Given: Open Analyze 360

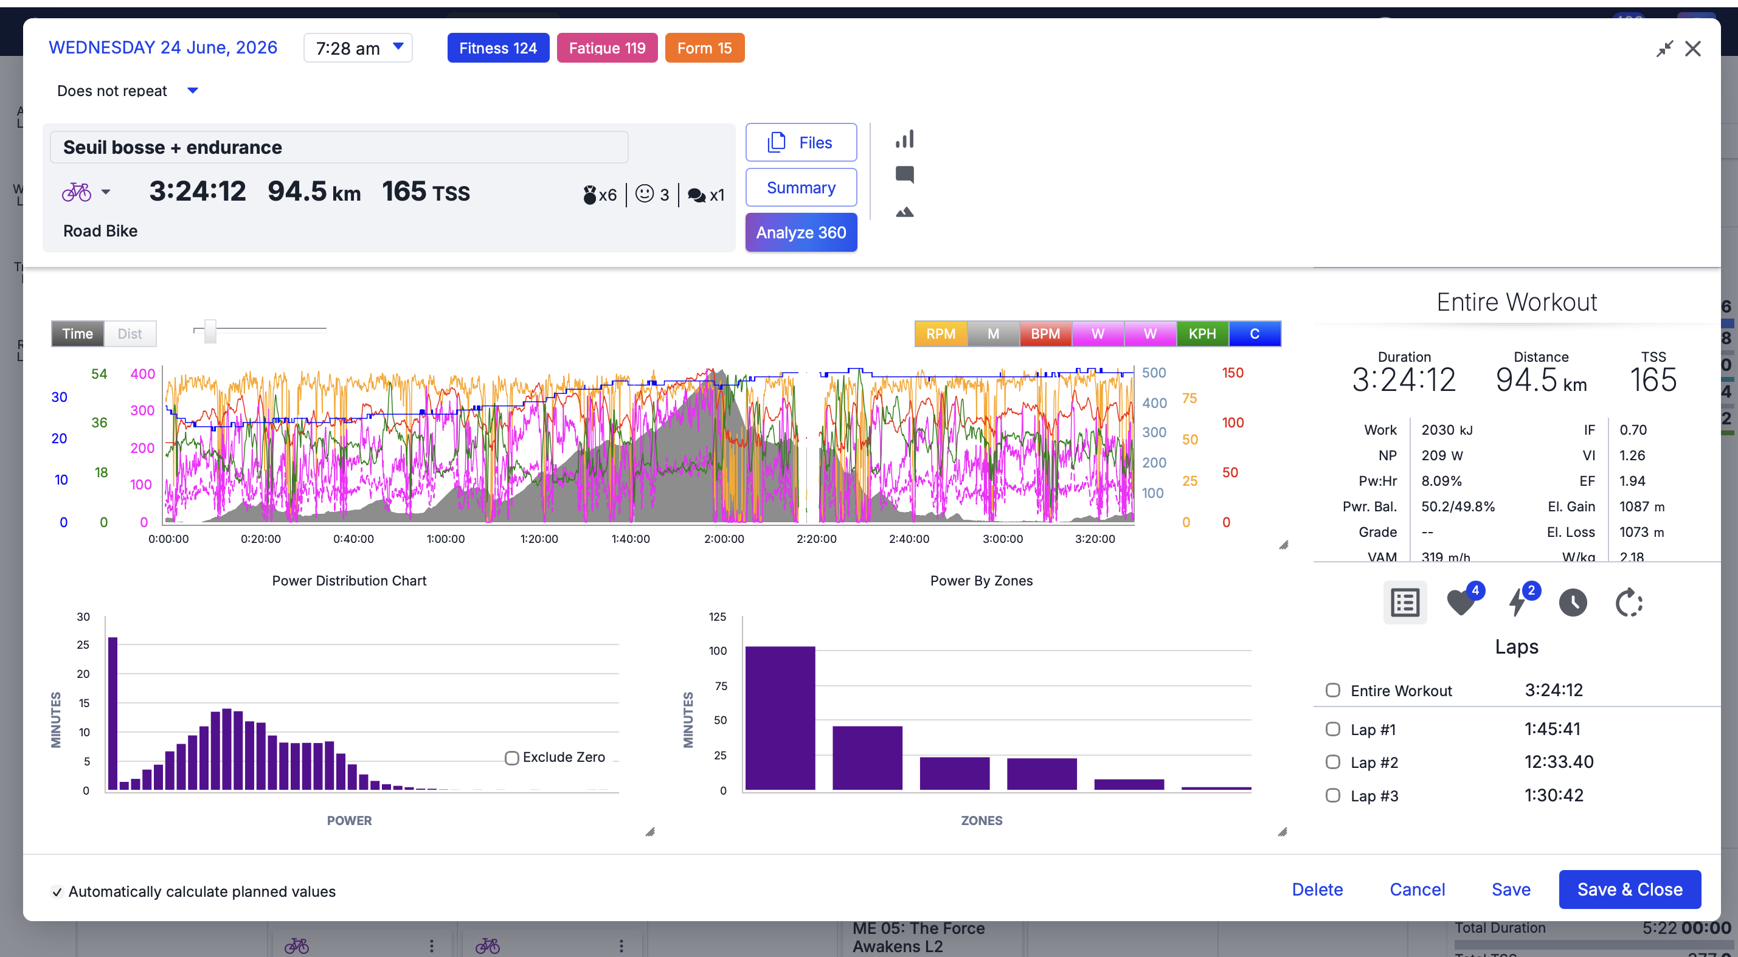Looking at the screenshot, I should pyautogui.click(x=801, y=233).
